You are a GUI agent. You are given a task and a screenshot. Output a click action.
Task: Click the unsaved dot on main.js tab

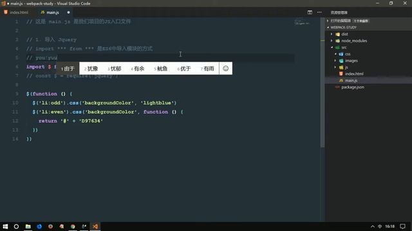[68, 12]
